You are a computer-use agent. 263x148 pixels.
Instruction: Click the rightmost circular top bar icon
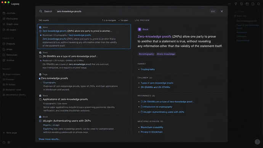pyautogui.click(x=259, y=4)
